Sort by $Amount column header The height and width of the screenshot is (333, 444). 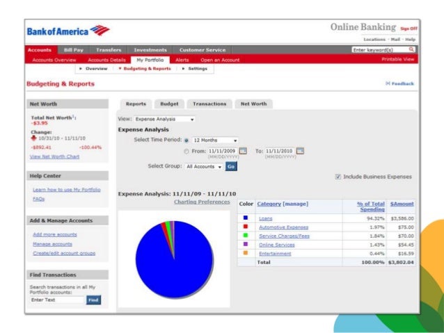click(x=402, y=204)
